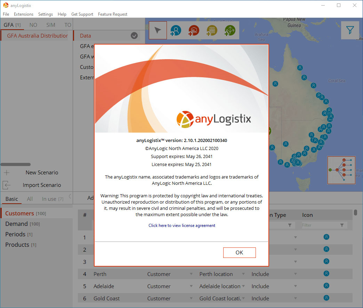This screenshot has height=308, width=363.
Task: Toggle the checkmark circle next to Data
Action: pos(134,35)
